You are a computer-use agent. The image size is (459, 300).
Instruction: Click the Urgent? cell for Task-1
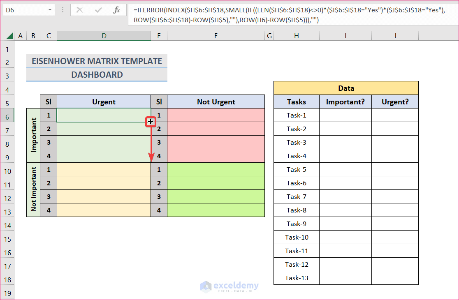point(395,115)
